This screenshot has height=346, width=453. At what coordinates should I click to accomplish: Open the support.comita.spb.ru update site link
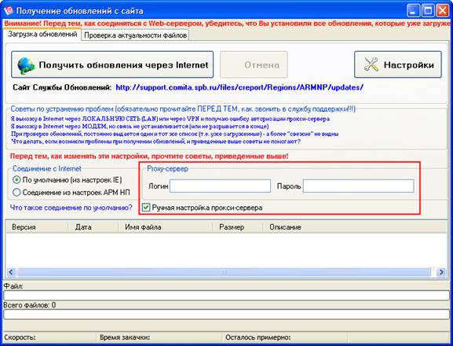click(239, 87)
